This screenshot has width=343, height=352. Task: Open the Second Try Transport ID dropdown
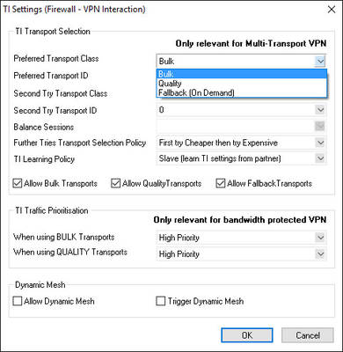point(320,110)
